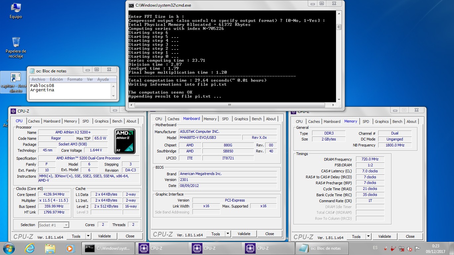
Task: Click Validate in the CPU tab window
Action: 104,236
